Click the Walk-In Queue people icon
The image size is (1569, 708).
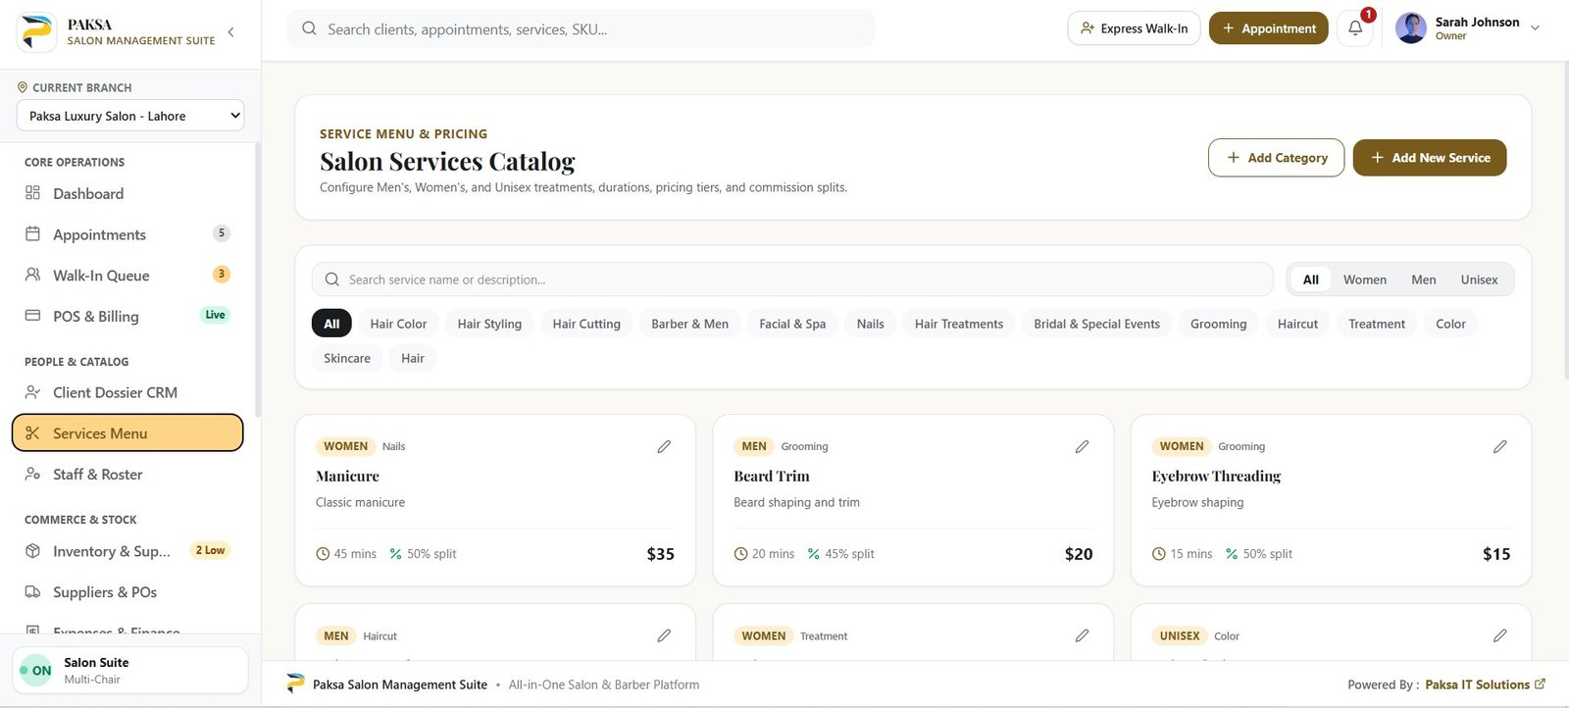32,275
